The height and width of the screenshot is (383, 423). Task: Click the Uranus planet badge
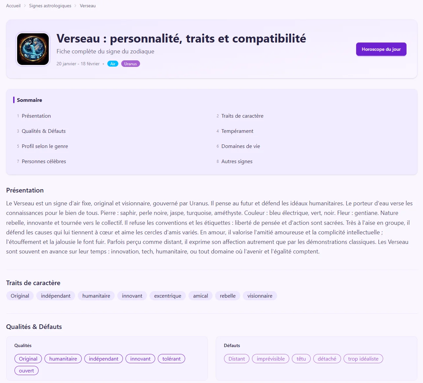point(130,64)
